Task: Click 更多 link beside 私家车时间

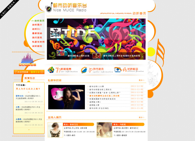Action: (x=141, y=80)
